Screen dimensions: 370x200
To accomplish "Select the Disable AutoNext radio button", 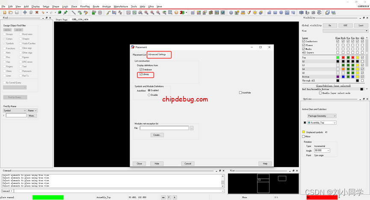I will (149, 95).
